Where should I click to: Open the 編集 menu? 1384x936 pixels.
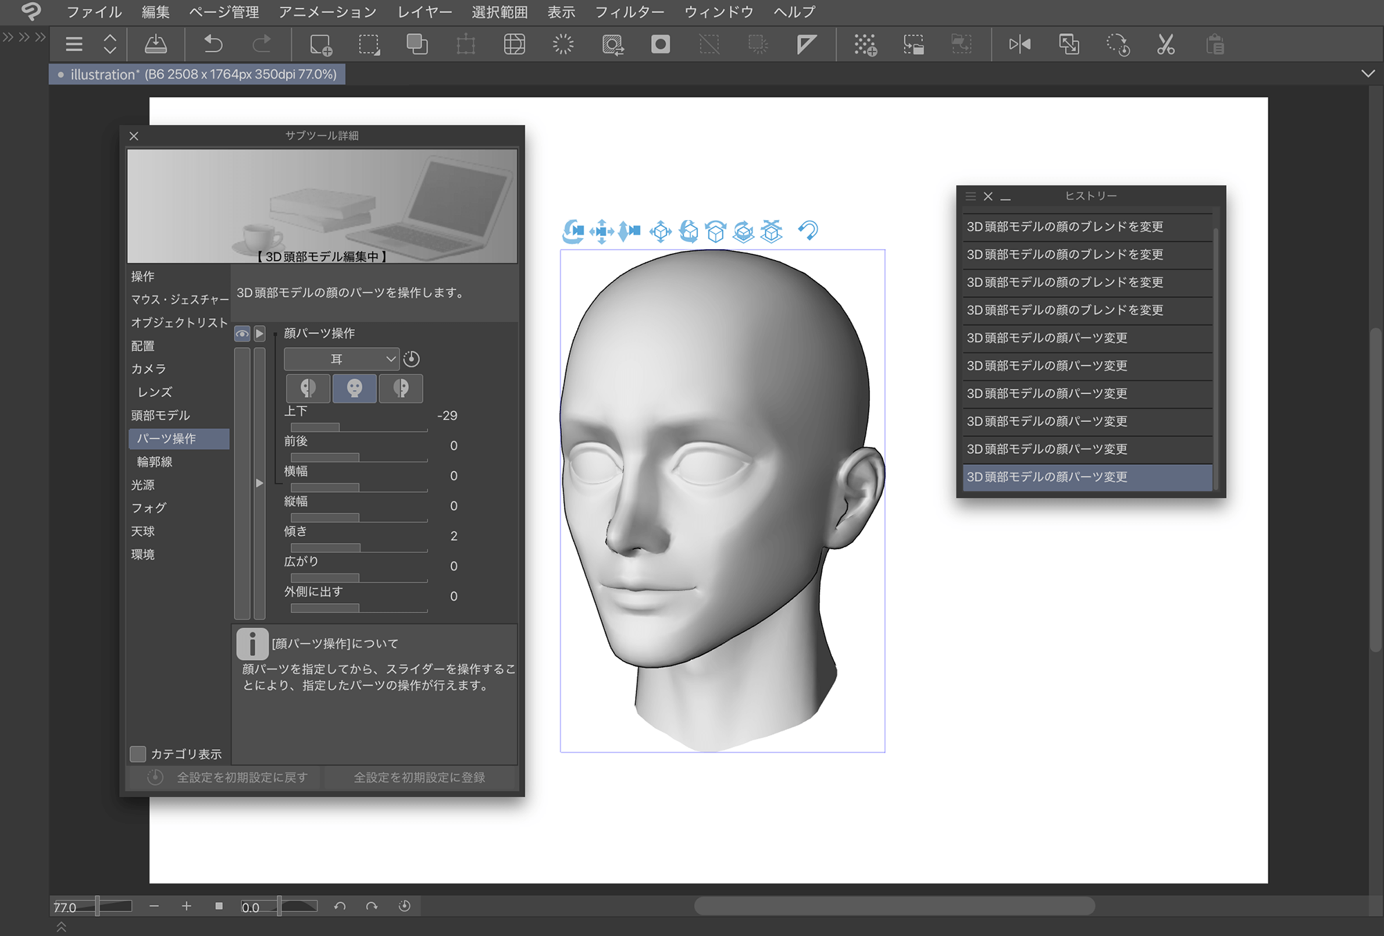pyautogui.click(x=156, y=12)
